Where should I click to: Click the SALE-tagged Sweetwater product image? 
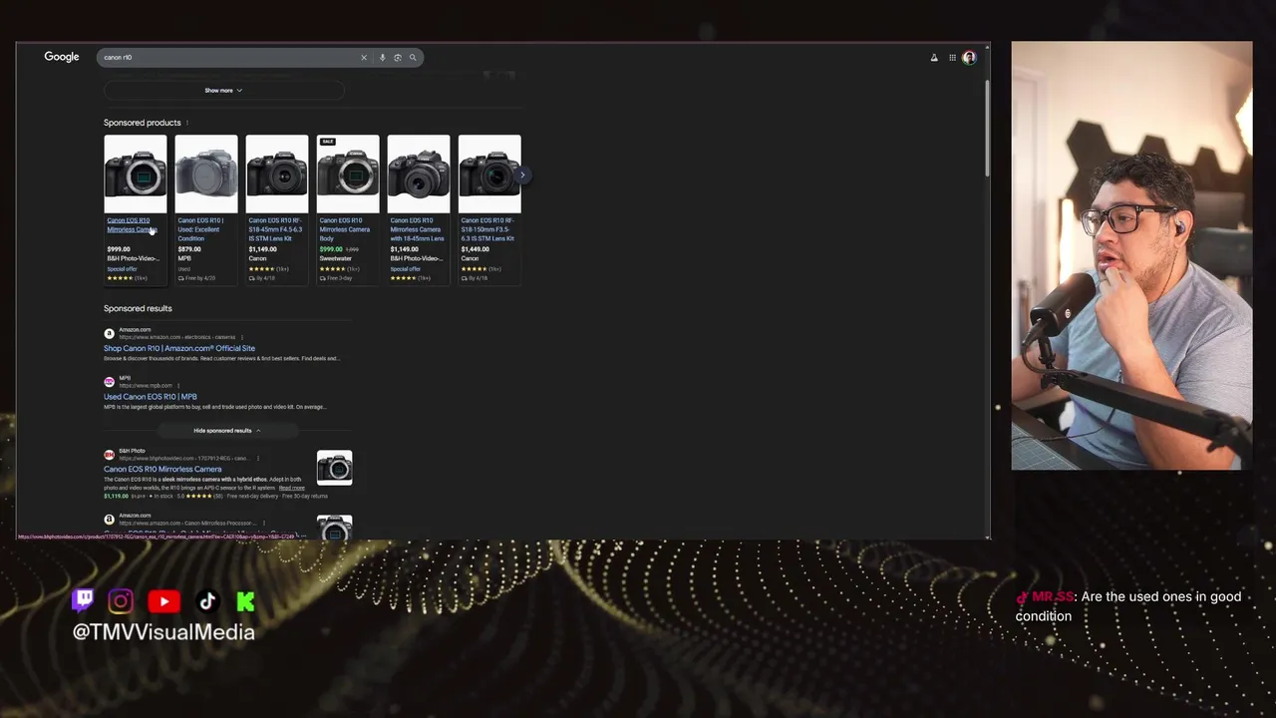[348, 174]
